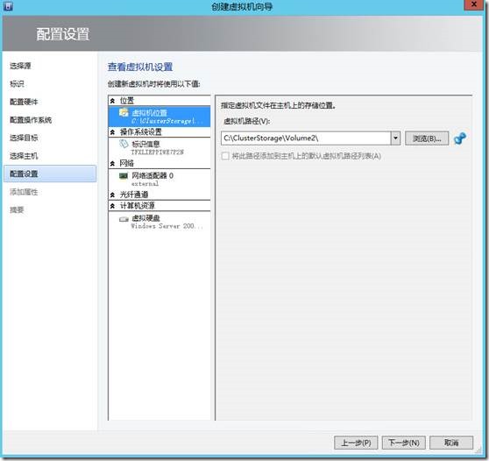489x461 pixels.
Task: Go to the 选择源 wizard step
Action: [x=20, y=66]
